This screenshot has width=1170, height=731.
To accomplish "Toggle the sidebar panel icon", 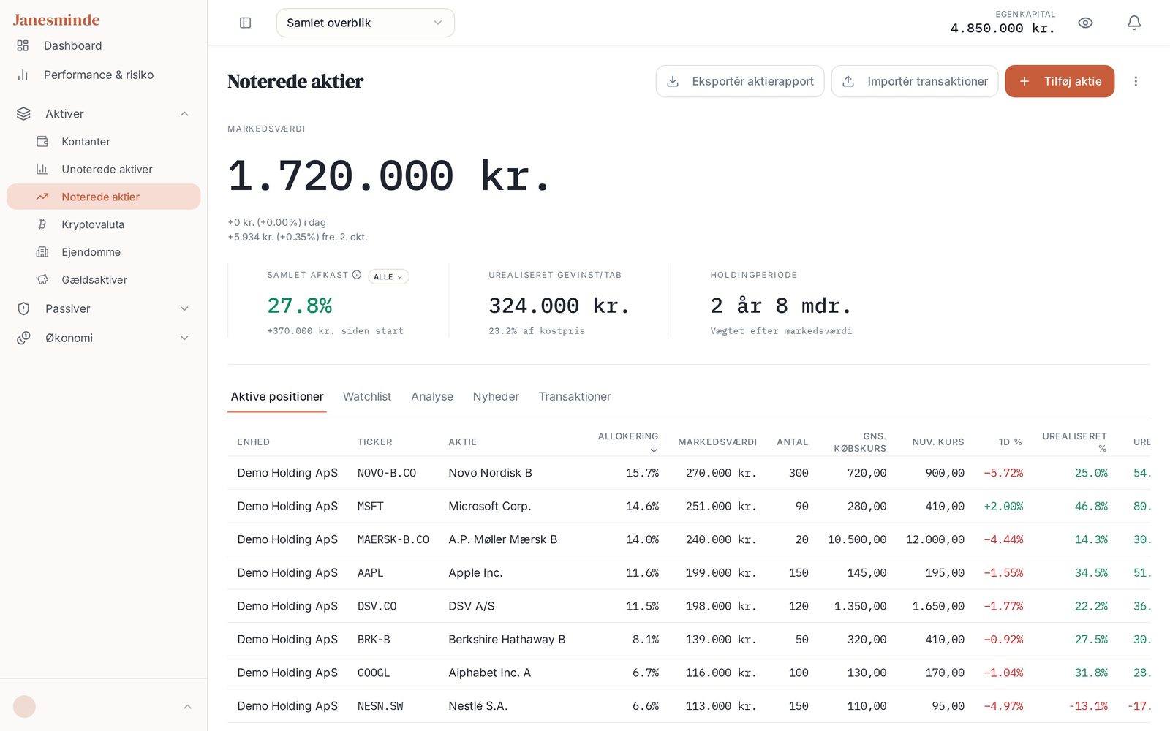I will 246,23.
